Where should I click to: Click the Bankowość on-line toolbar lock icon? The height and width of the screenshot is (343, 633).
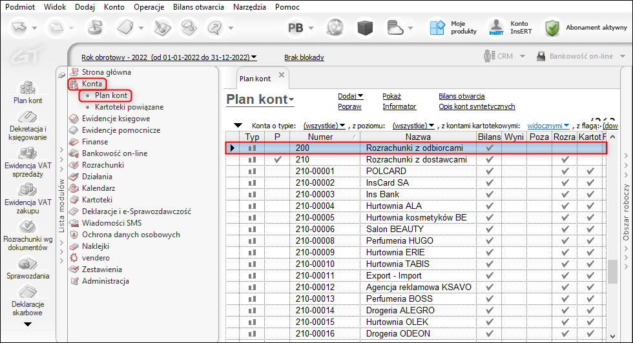541,56
